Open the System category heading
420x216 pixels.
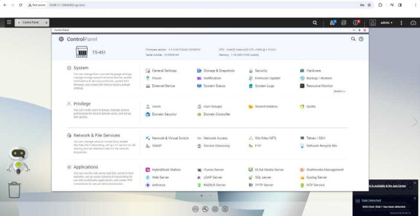coord(81,68)
